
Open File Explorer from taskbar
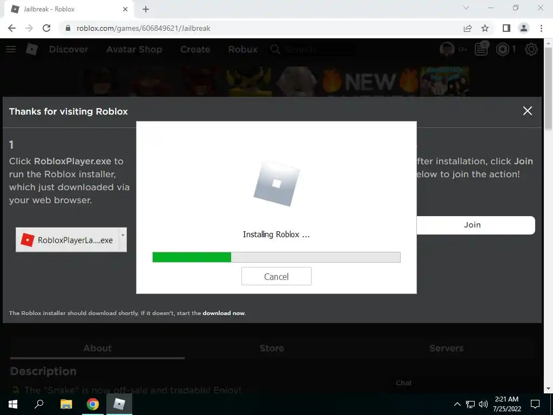(66, 404)
